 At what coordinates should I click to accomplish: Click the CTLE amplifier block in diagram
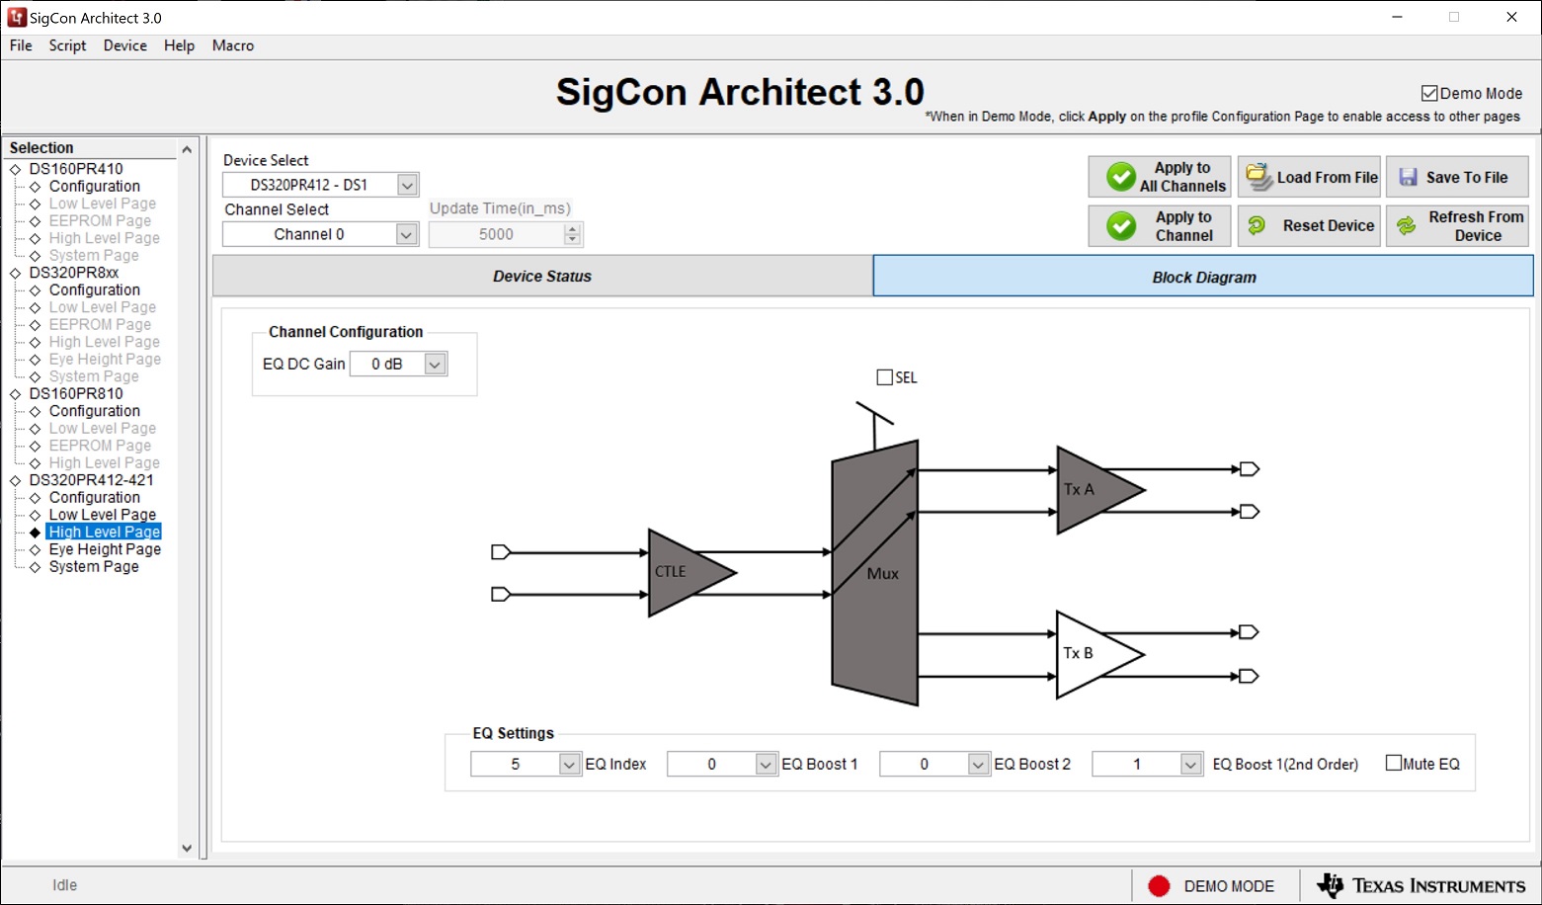click(684, 573)
